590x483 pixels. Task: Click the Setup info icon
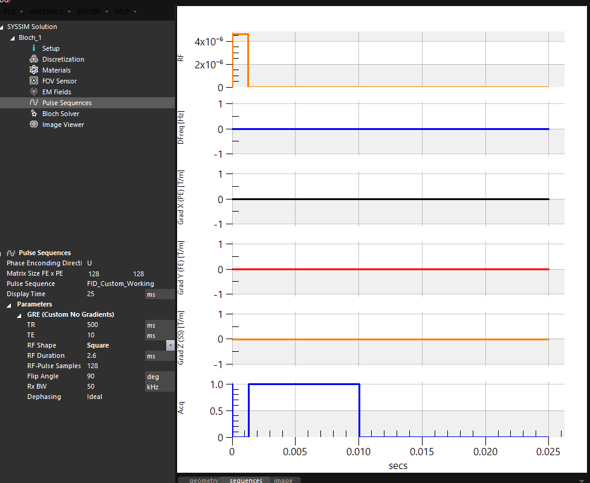pos(34,48)
